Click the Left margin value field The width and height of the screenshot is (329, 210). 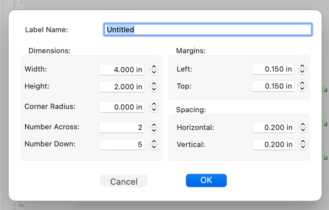[x=273, y=69]
